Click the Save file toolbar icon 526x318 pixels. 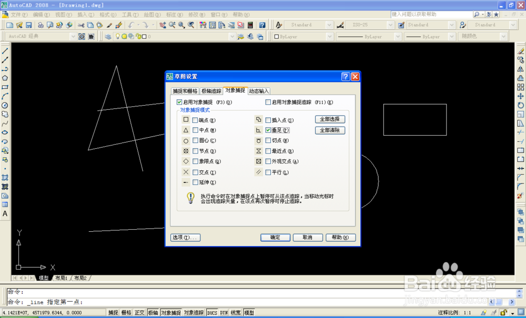tap(29, 25)
